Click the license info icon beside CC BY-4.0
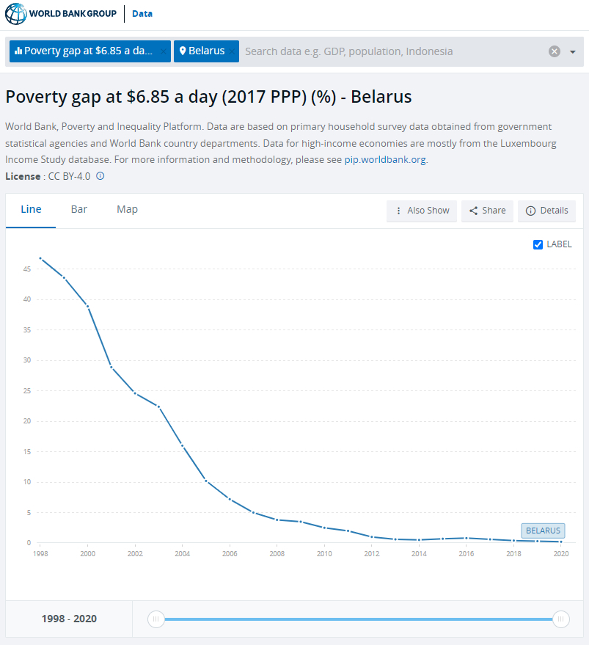The width and height of the screenshot is (589, 645). pos(100,176)
